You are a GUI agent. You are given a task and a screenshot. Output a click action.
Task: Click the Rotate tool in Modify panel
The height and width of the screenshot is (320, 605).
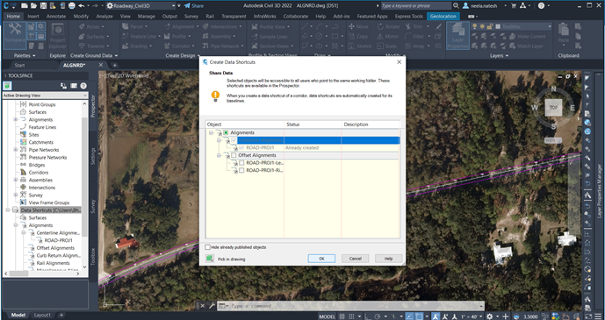click(388, 26)
